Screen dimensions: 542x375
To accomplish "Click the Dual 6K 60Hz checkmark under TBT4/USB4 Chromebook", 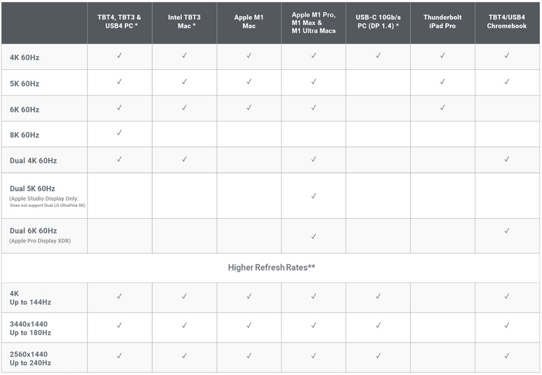I will tap(507, 231).
